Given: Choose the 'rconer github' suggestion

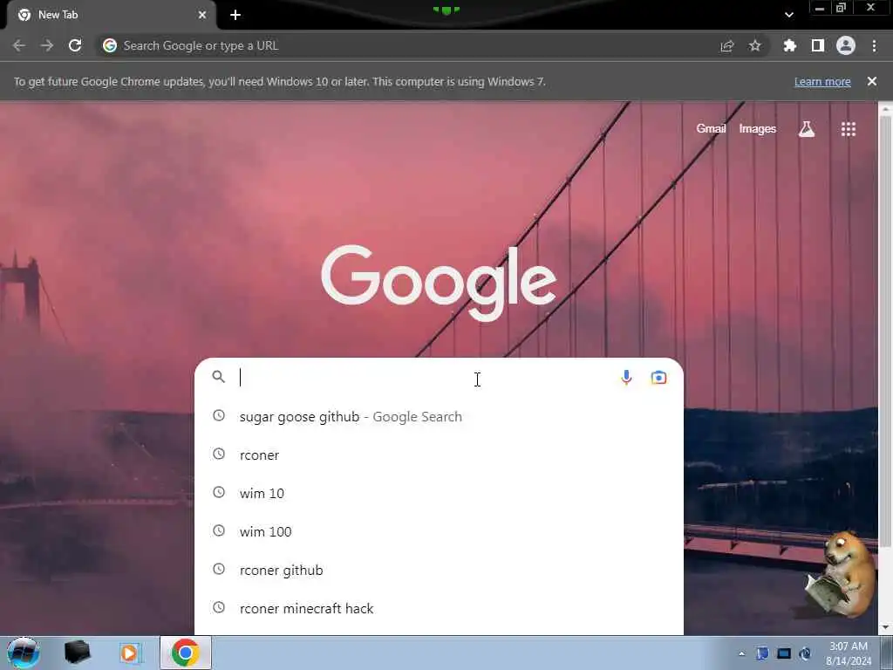Looking at the screenshot, I should 439,570.
